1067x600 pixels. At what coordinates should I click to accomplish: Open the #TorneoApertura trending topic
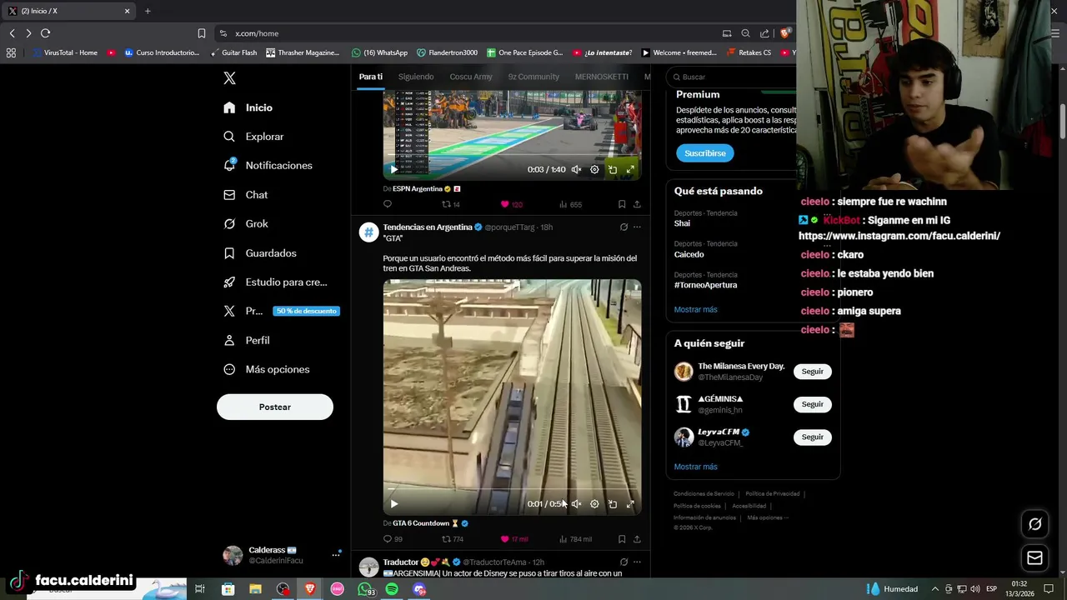(706, 285)
